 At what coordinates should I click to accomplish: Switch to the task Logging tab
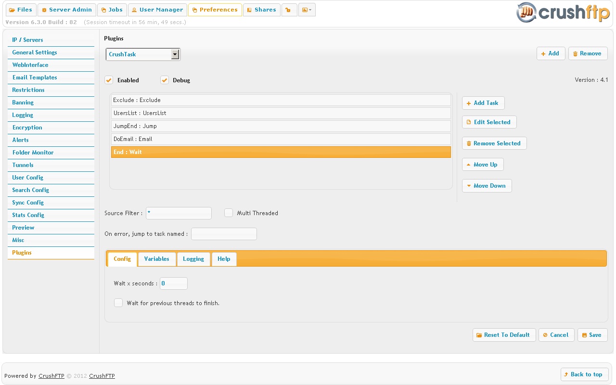pos(193,259)
